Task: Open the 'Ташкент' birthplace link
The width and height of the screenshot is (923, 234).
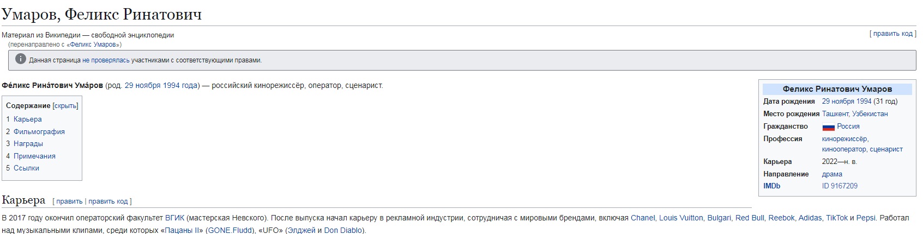Action: (835, 113)
